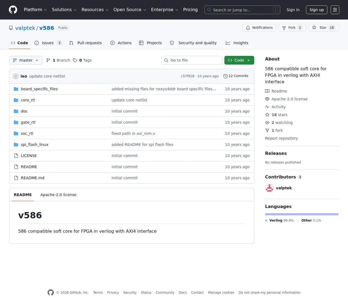Open the Report repository link

[281, 138]
